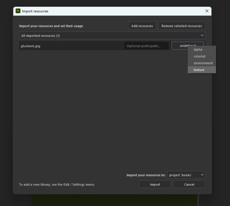Viewport: 230px width, 206px height.
Task: Close the Import resources dialog
Action: point(207,11)
